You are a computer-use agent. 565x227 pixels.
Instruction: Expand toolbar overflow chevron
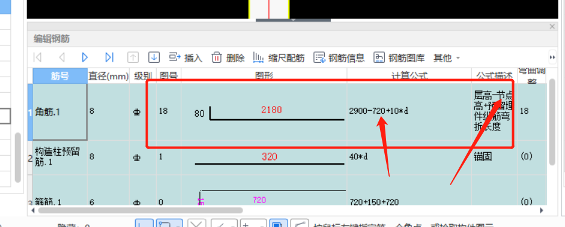552,57
